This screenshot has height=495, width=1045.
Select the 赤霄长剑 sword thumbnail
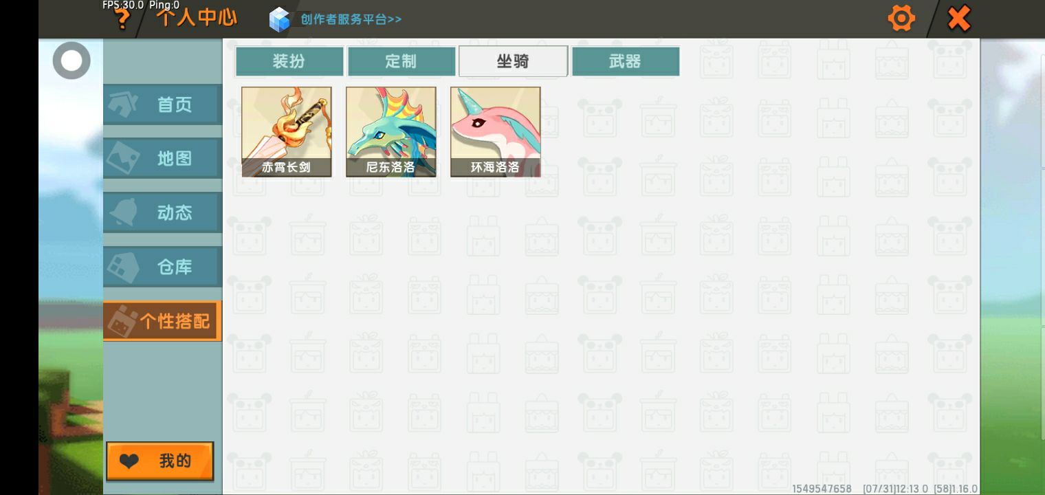287,132
